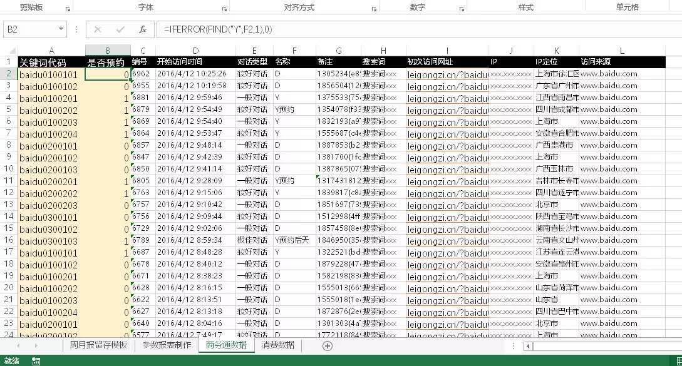Open the 字体 group dialog launcher
Viewport: 682px width, 366px height.
tap(224, 9)
